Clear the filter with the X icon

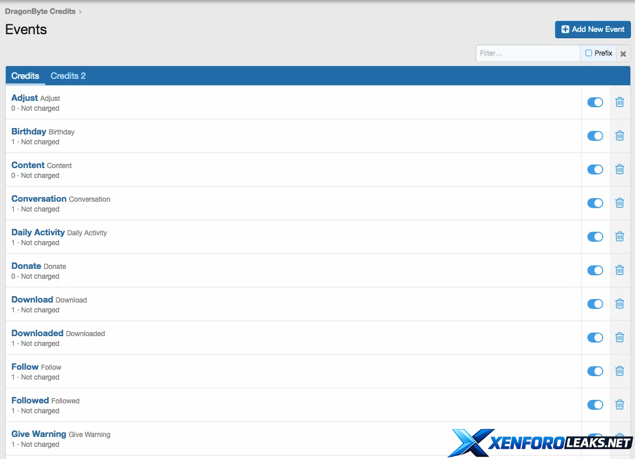click(623, 53)
